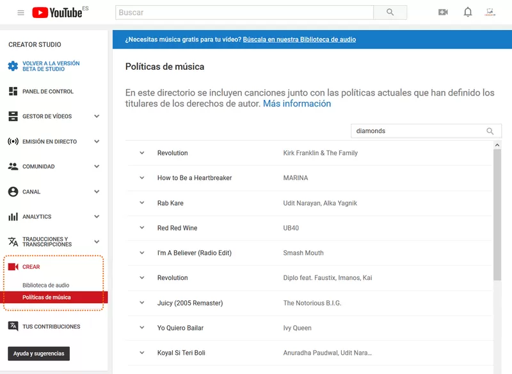Select The Notorious B.I.G. text
This screenshot has height=374, width=512.
312,303
